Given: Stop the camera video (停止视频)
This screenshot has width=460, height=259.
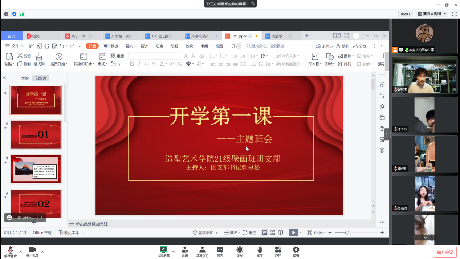Looking at the screenshot, I should point(32,250).
